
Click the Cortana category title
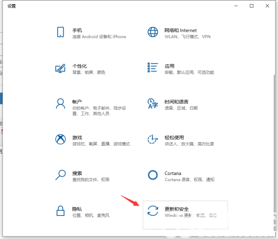tap(173, 173)
